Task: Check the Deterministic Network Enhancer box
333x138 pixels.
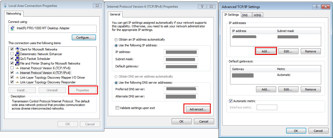Action: tap(12, 54)
